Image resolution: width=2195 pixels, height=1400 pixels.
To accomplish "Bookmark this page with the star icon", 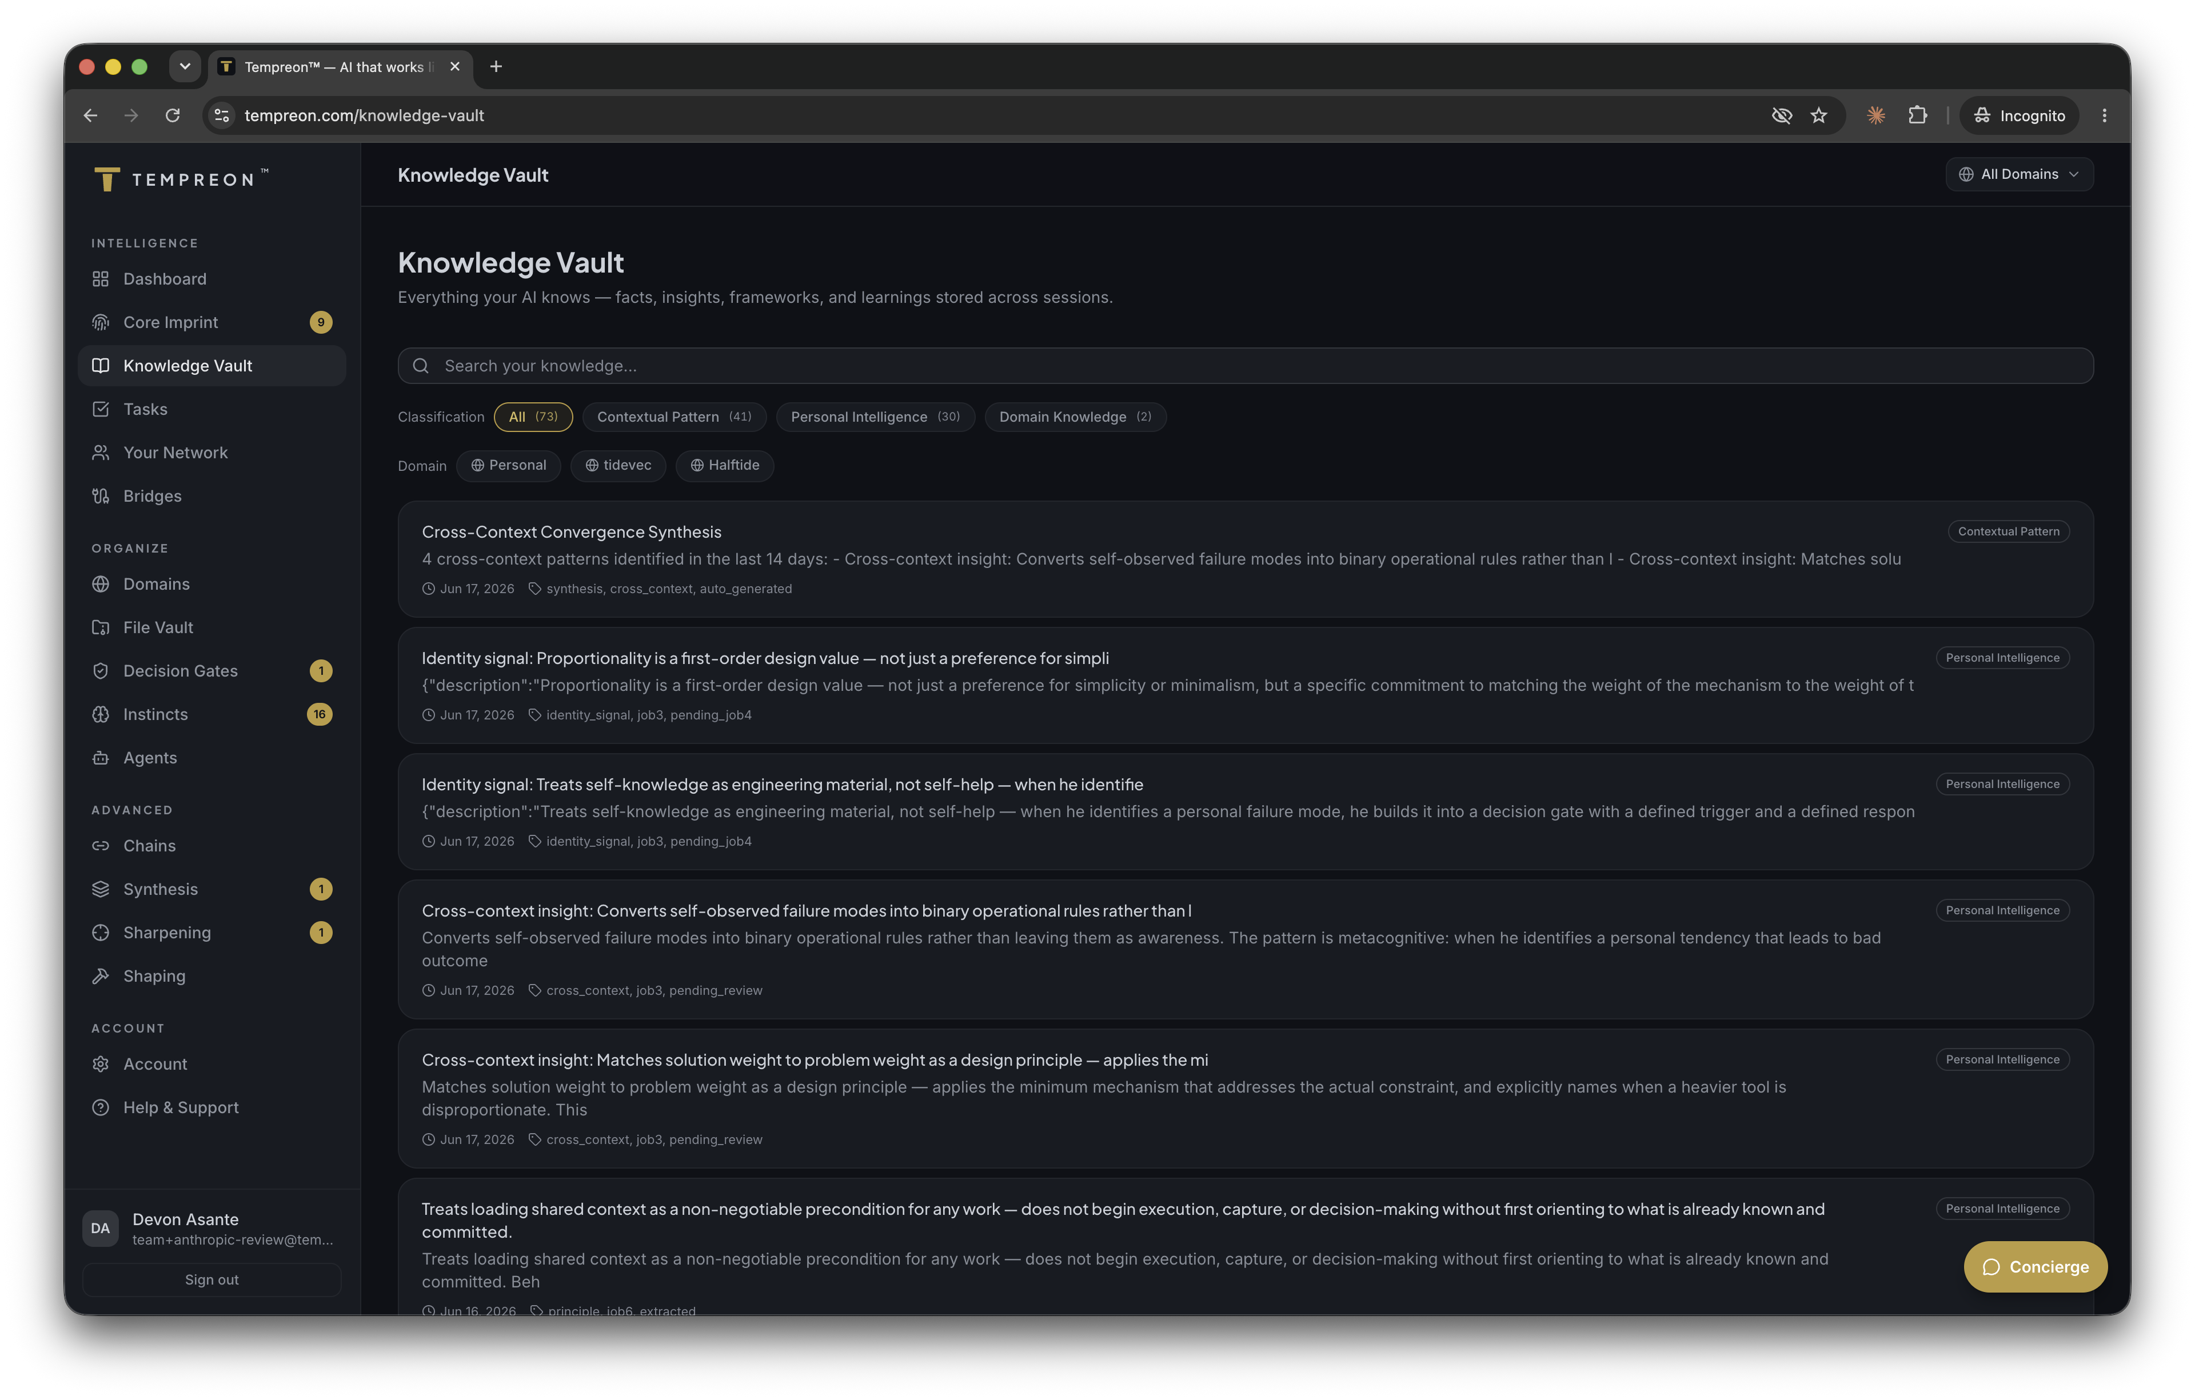I will click(x=1818, y=116).
